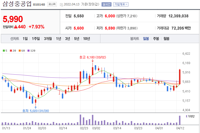The width and height of the screenshot is (200, 133).
Task: Click the calendar icon before the date
Action: tap(62, 5)
